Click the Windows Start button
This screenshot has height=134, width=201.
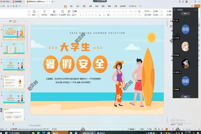tap(3, 132)
